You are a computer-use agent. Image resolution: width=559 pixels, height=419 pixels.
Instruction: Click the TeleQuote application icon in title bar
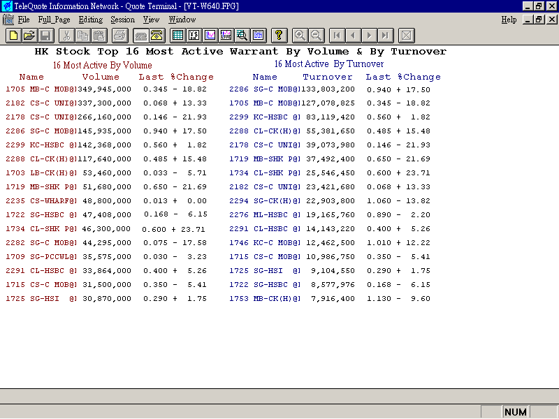click(x=7, y=6)
